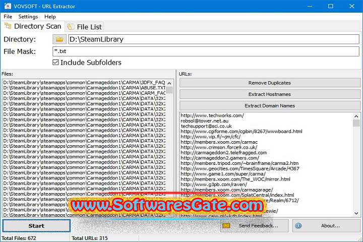Select the tripod.com brainframe carma2.htm URL

coord(239,163)
